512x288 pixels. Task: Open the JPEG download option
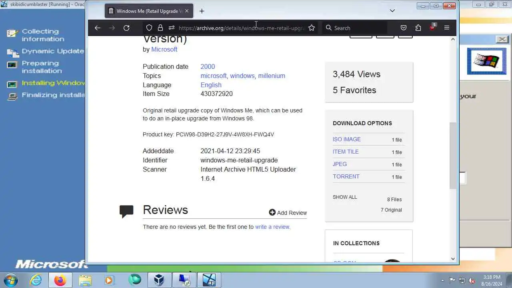click(x=340, y=164)
